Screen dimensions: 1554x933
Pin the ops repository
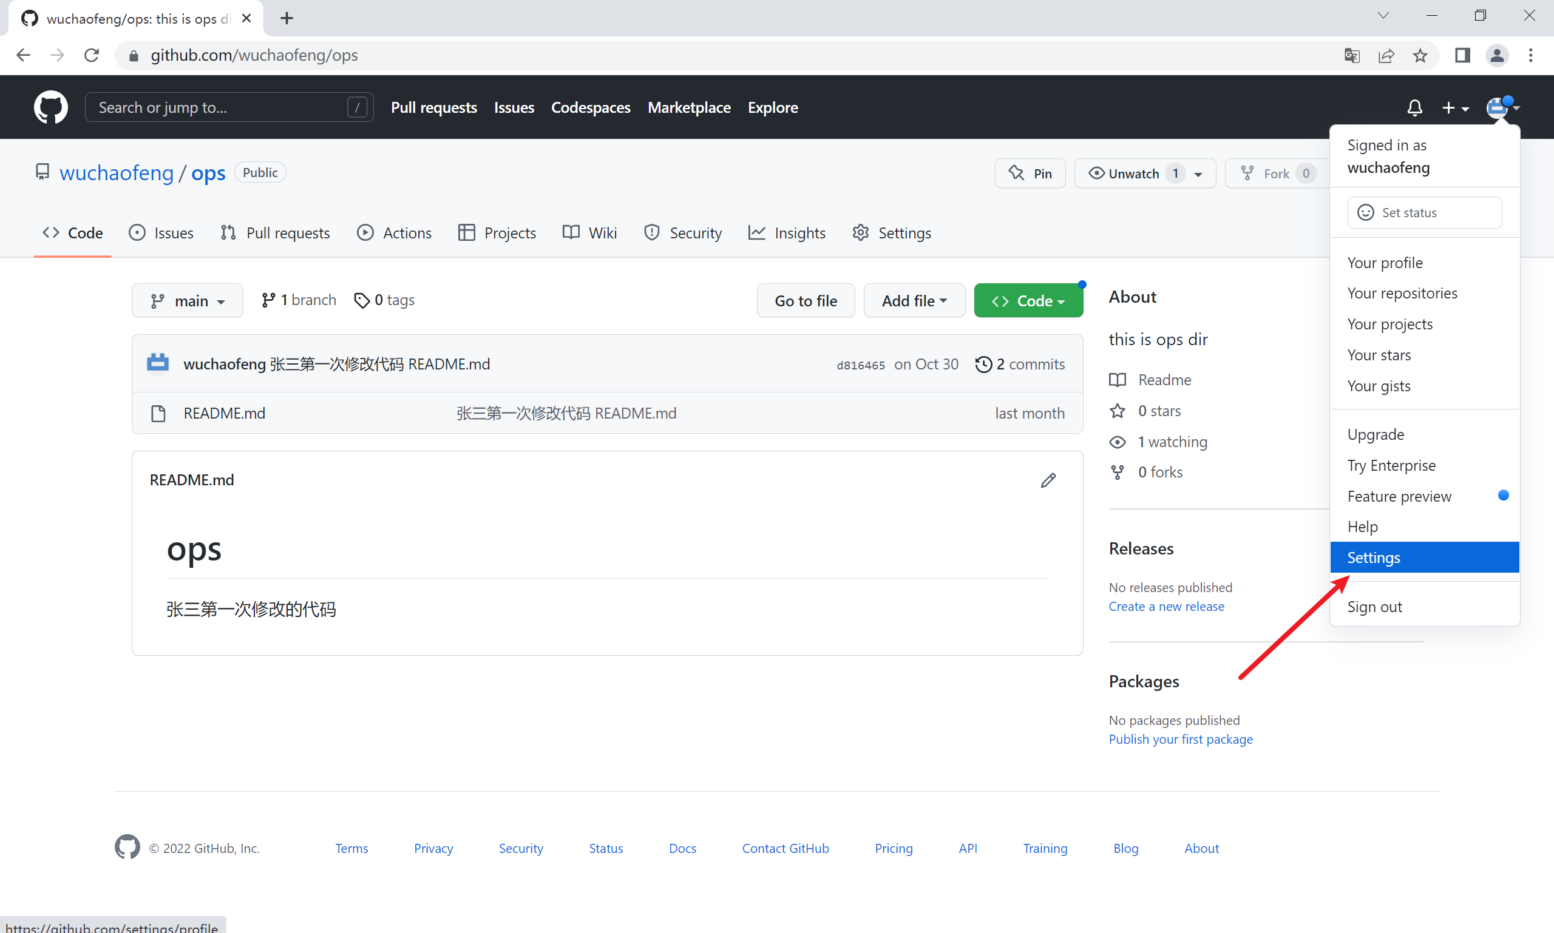point(1030,173)
